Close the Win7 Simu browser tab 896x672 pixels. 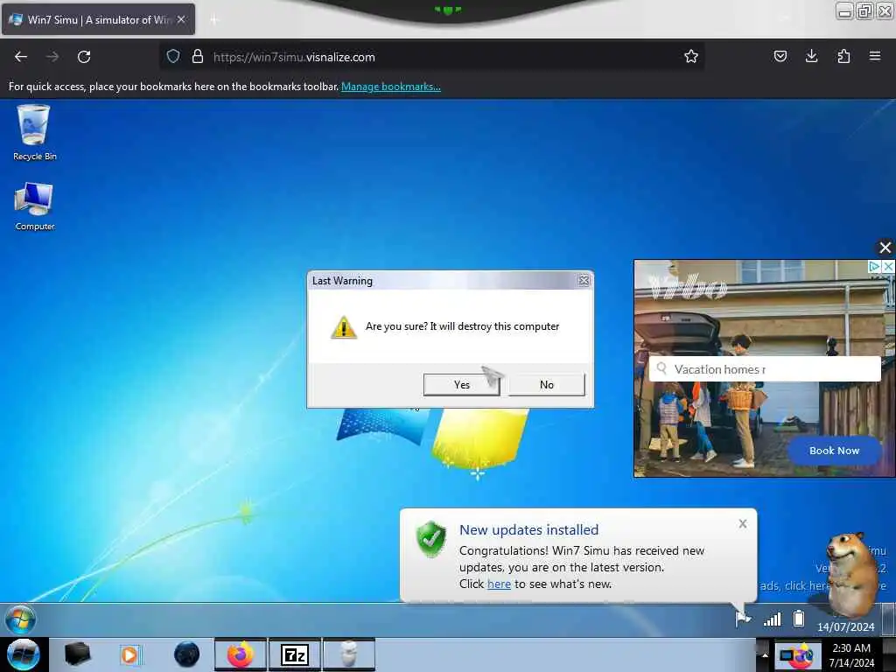coord(181,19)
